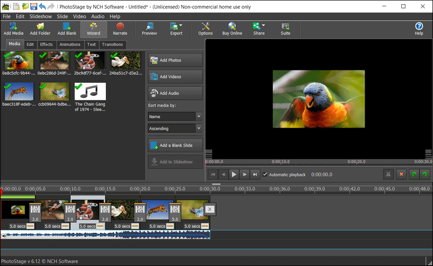Open the File menu
This screenshot has height=266, width=433.
pyautogui.click(x=7, y=16)
